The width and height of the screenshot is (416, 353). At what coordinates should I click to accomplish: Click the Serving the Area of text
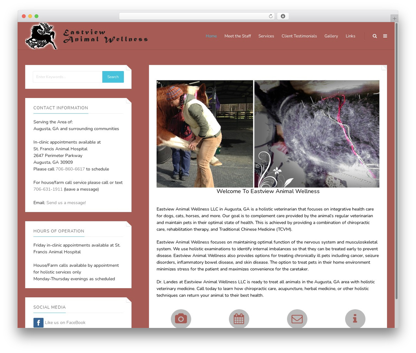point(53,122)
